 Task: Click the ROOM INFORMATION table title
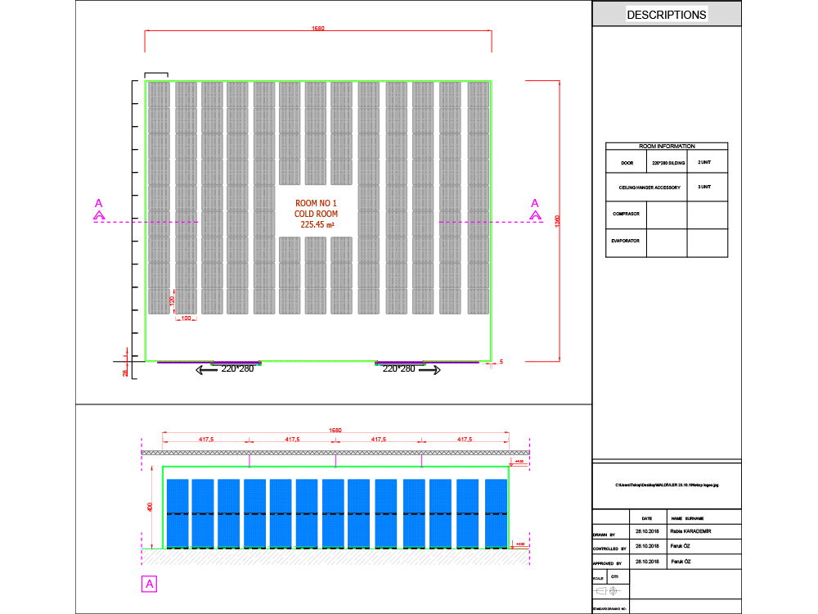666,146
